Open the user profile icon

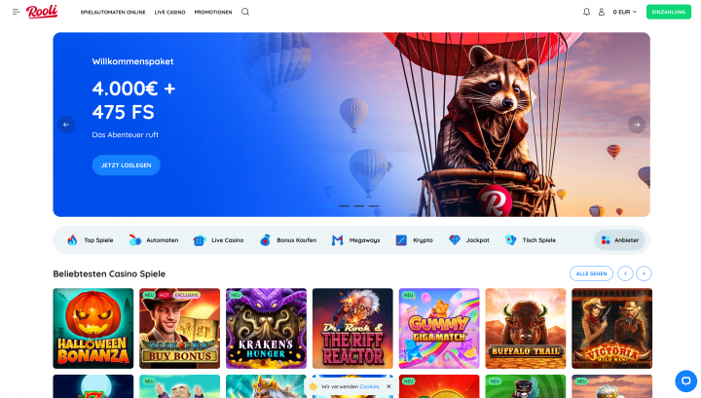[602, 12]
